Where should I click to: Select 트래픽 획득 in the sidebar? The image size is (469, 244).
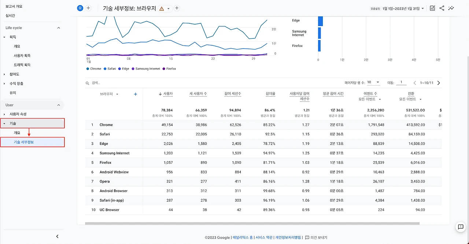[x=22, y=65]
